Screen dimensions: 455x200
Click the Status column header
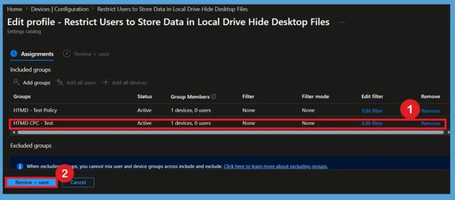click(x=144, y=97)
